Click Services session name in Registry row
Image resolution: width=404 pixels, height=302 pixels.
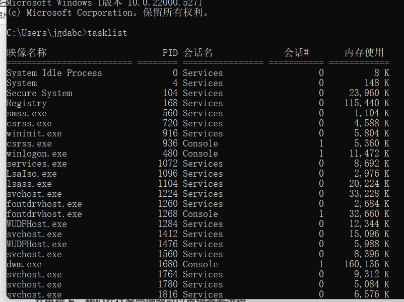click(203, 103)
